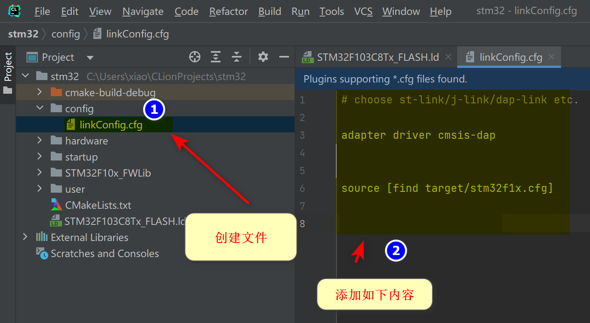The image size is (590, 323).
Task: Close the STM32F103C8Tx_FLASH.ld tab
Action: point(448,57)
